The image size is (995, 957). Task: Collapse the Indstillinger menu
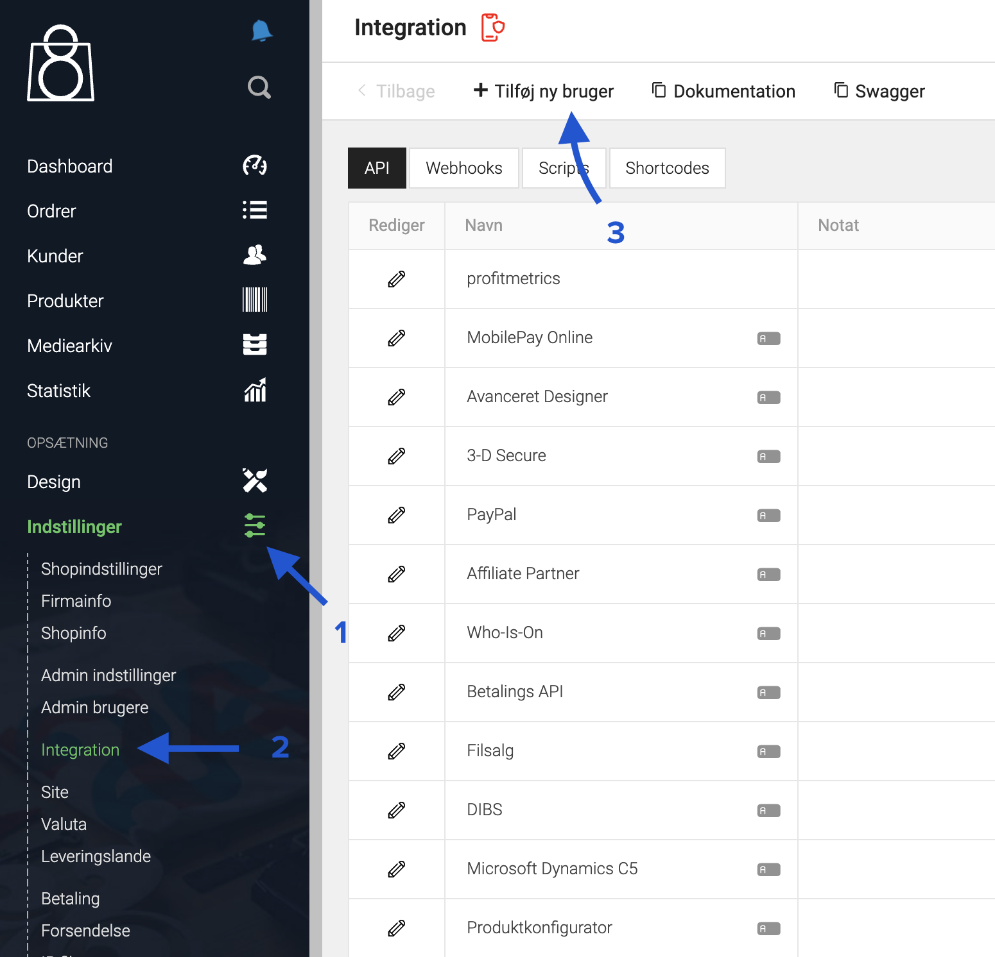pos(74,527)
